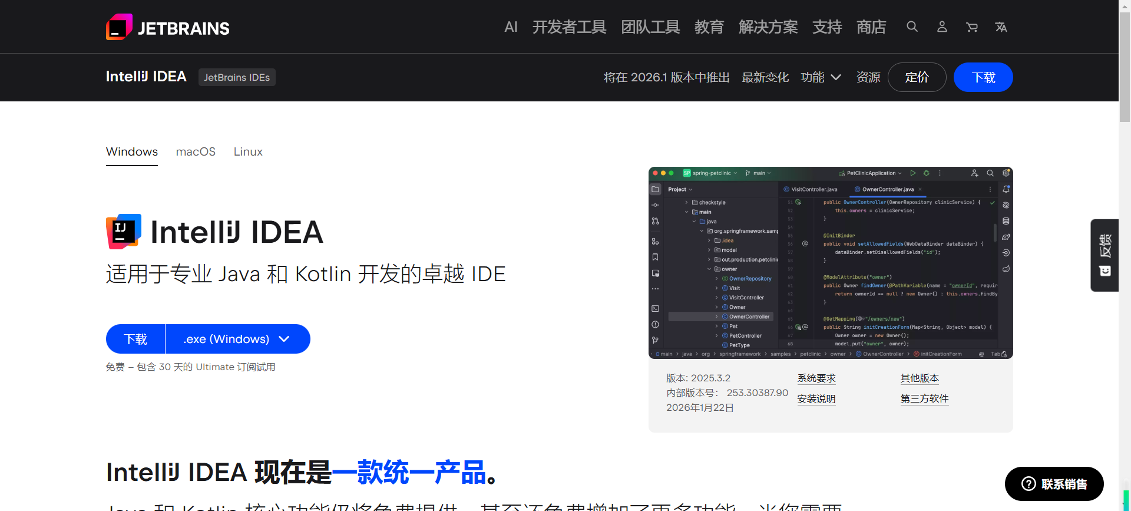Open 解决方案 menu

pyautogui.click(x=768, y=27)
